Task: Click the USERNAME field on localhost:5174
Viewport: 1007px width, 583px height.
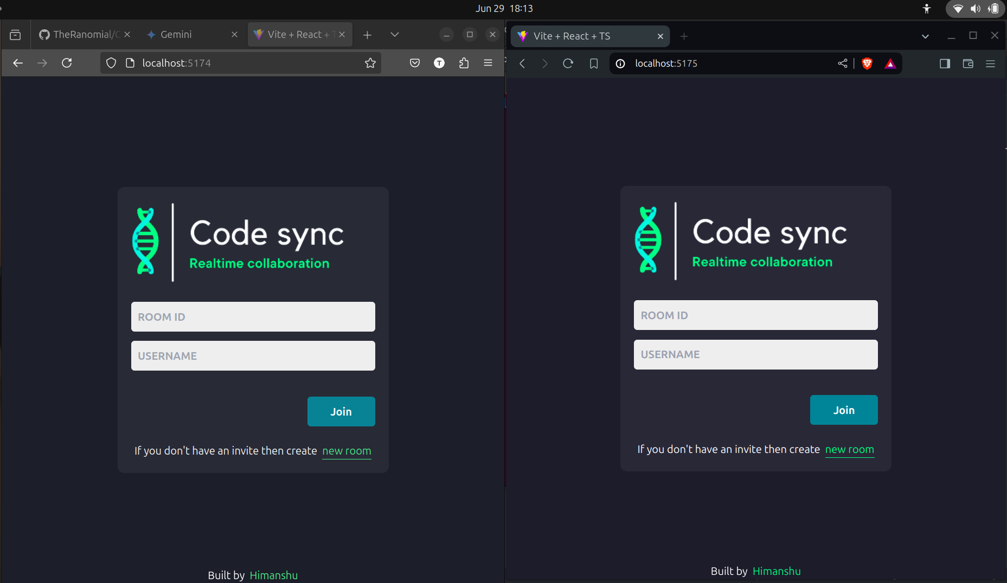Action: [x=253, y=356]
